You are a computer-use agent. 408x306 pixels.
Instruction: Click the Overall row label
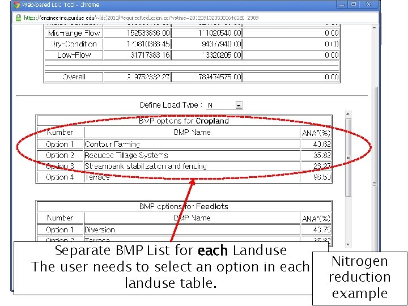pos(74,77)
